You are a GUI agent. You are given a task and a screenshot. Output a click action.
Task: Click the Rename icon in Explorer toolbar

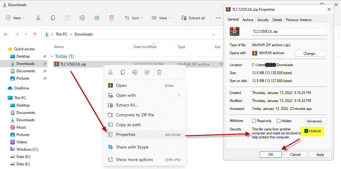(x=82, y=18)
